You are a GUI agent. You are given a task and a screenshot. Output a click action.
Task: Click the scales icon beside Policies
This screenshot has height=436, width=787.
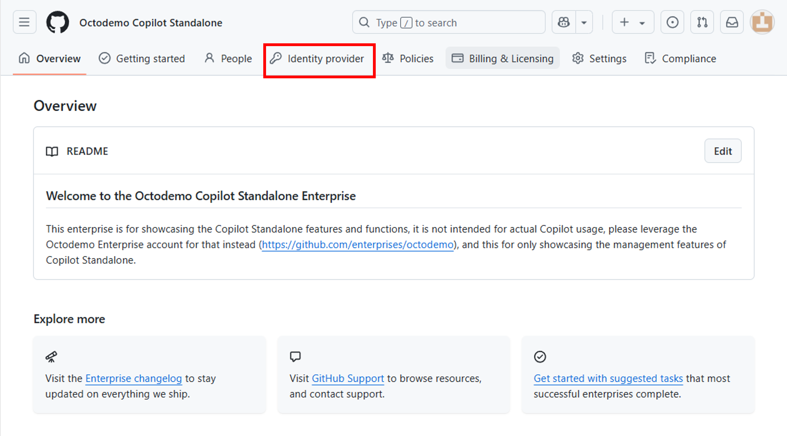388,58
